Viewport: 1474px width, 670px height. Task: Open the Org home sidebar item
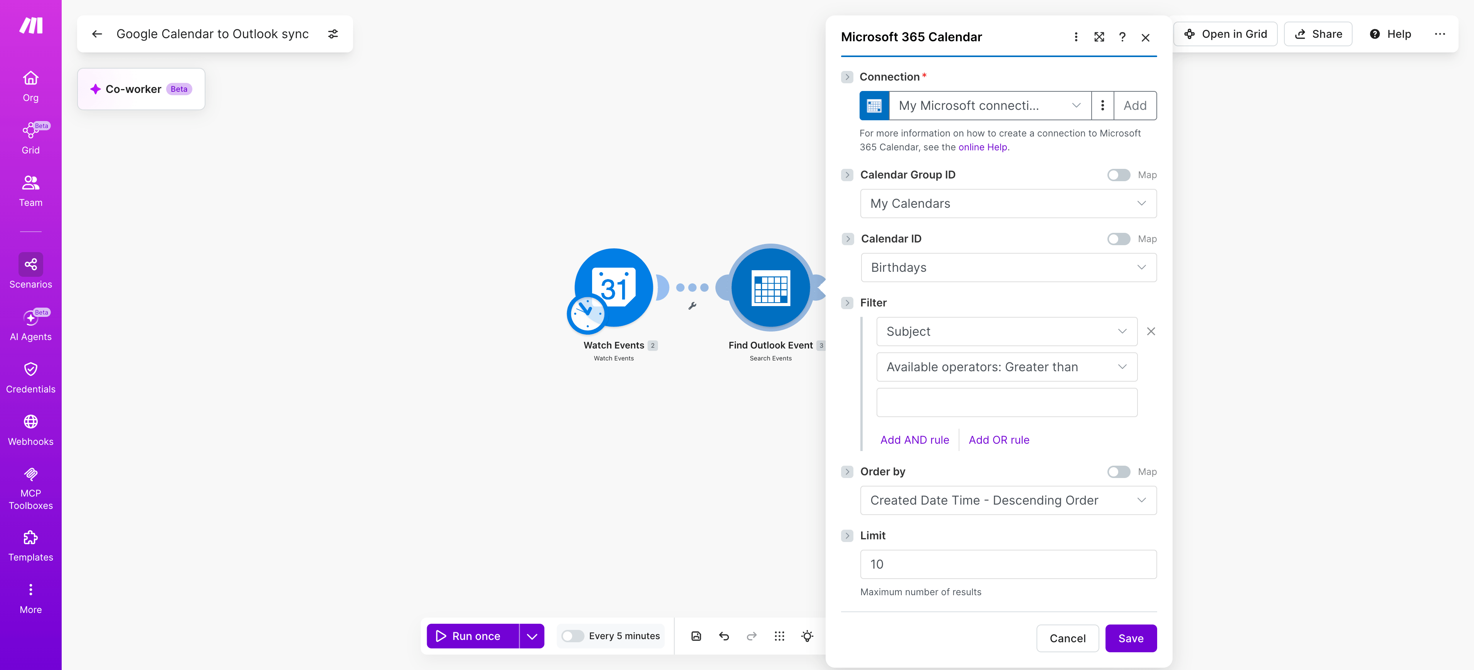pyautogui.click(x=30, y=86)
